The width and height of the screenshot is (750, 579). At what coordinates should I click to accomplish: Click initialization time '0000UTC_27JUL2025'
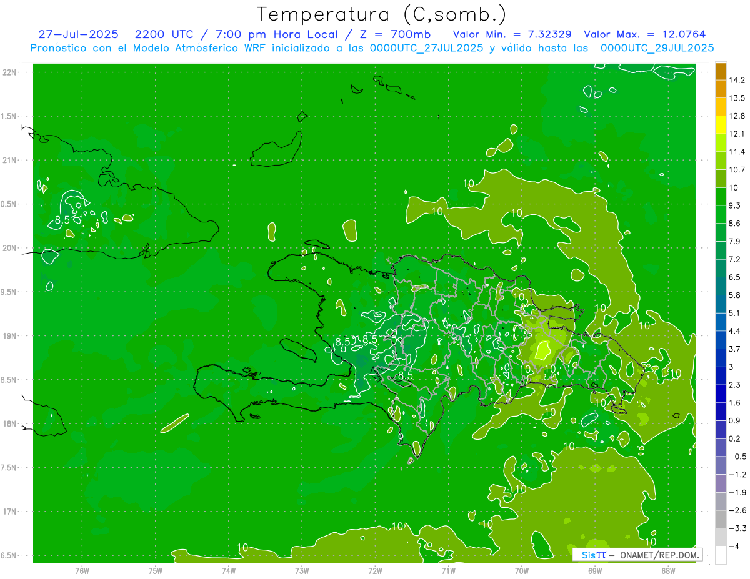[427, 48]
